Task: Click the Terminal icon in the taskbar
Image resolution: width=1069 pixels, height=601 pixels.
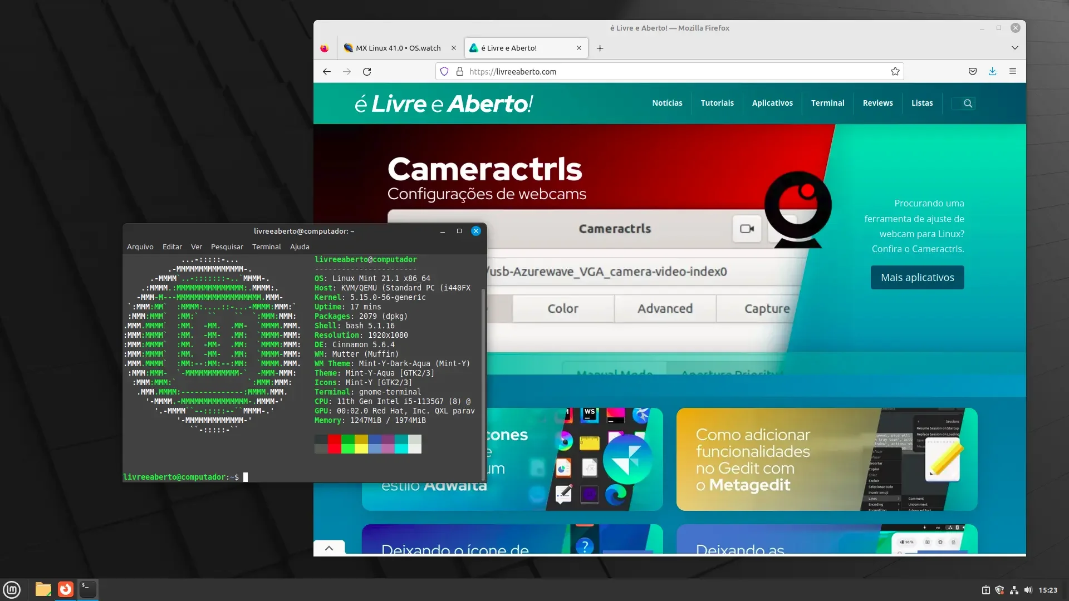Action: tap(88, 589)
